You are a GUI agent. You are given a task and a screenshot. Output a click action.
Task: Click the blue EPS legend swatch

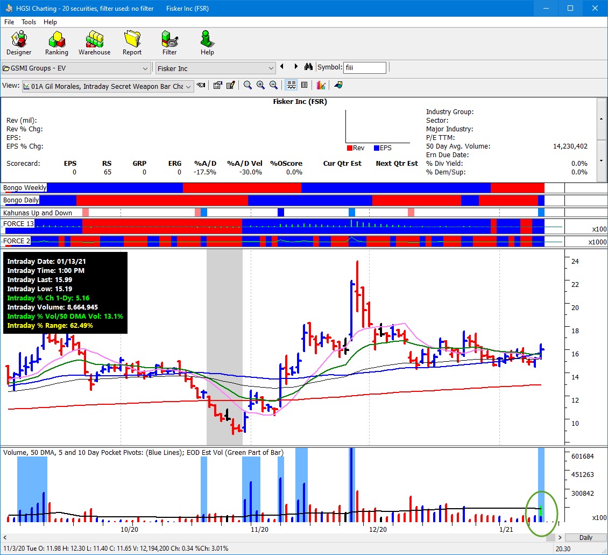click(376, 148)
